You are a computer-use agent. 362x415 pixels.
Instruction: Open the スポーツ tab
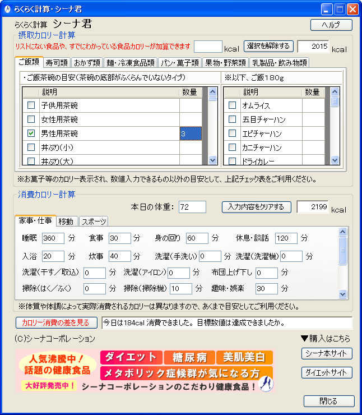tap(94, 222)
